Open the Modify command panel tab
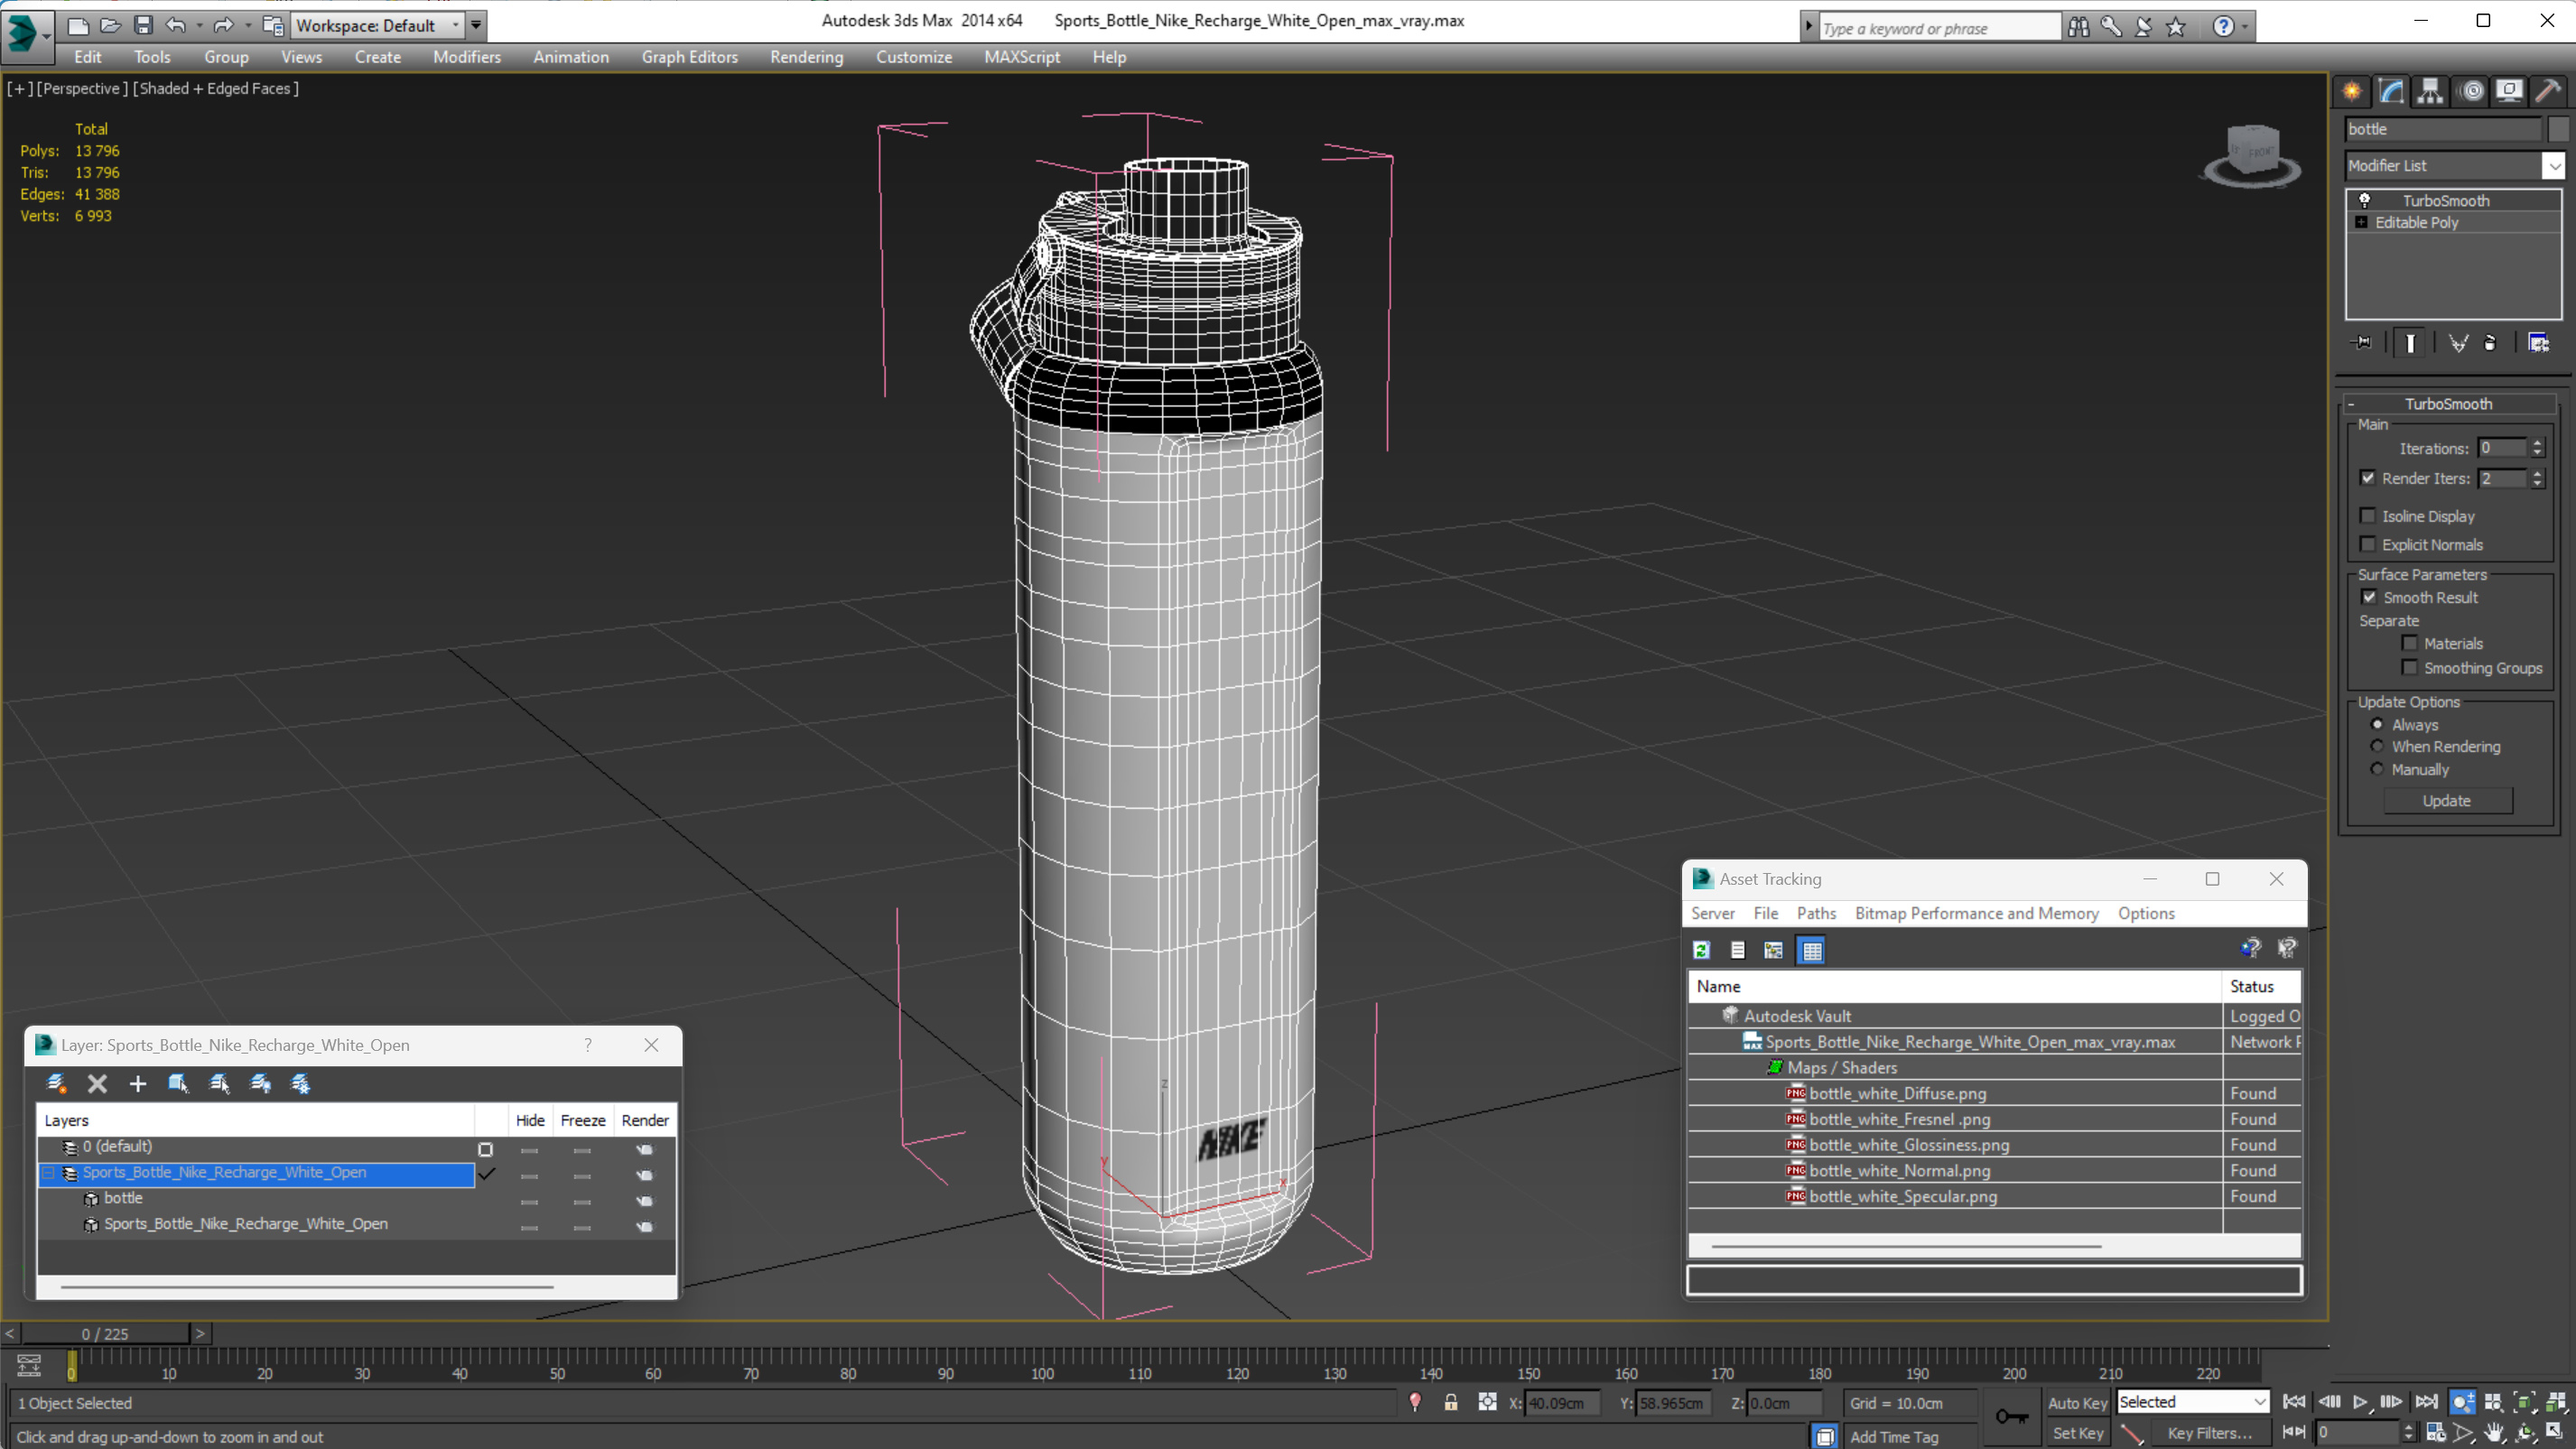This screenshot has width=2576, height=1449. coord(2390,91)
